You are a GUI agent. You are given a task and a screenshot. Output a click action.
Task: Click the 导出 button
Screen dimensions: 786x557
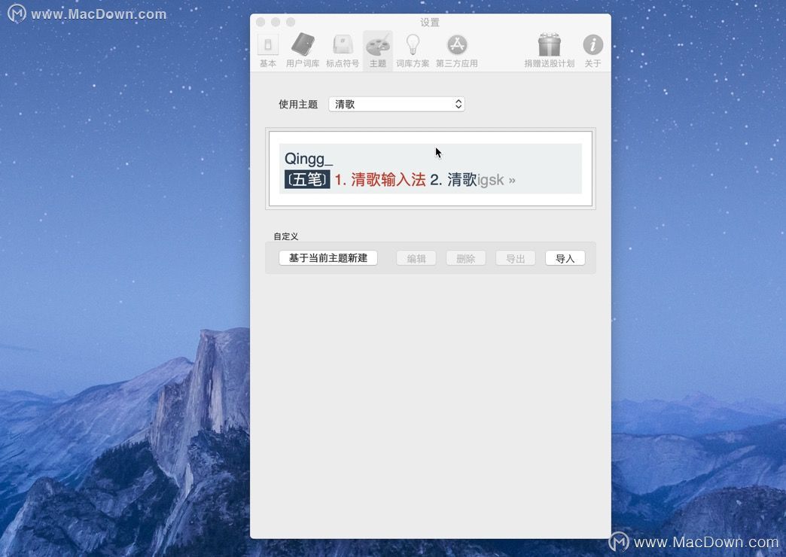pos(515,258)
